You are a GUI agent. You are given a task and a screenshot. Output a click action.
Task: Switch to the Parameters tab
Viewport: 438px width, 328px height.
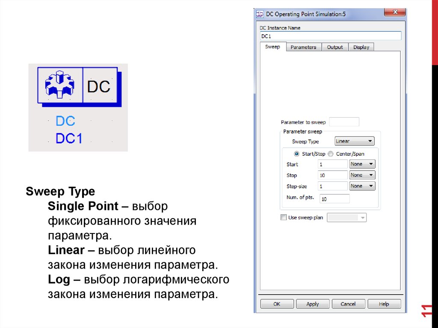tap(303, 47)
